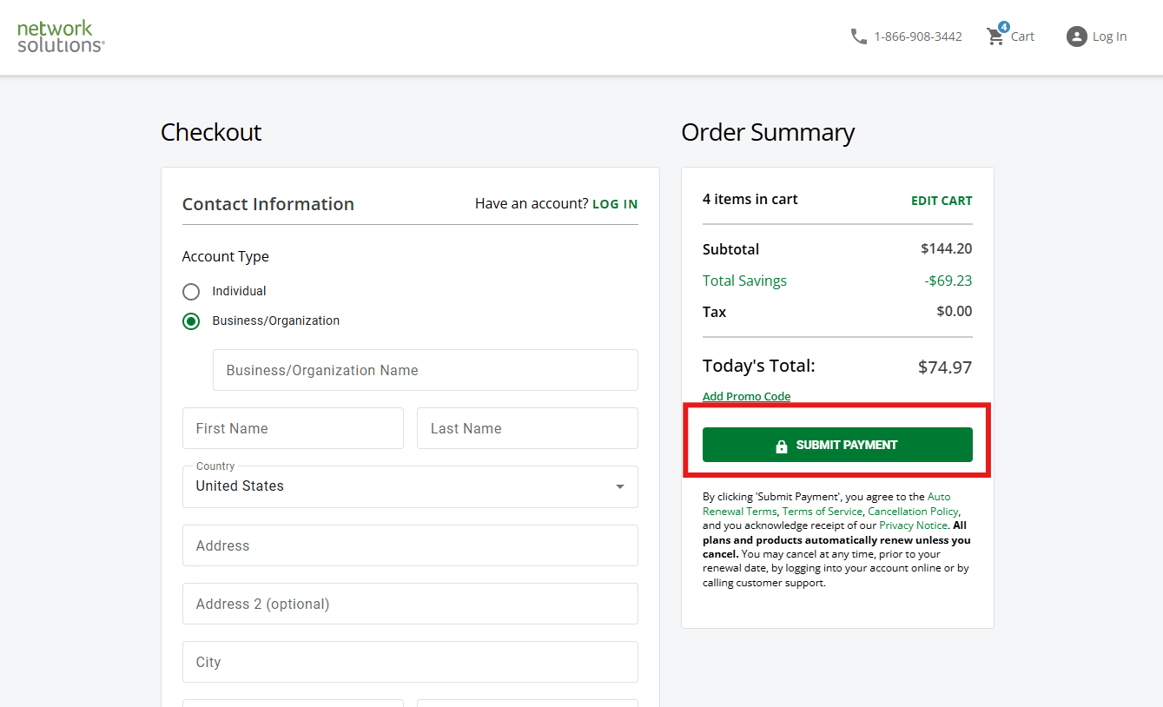Click the Country dropdown arrow chevron
The image size is (1163, 707).
point(619,486)
